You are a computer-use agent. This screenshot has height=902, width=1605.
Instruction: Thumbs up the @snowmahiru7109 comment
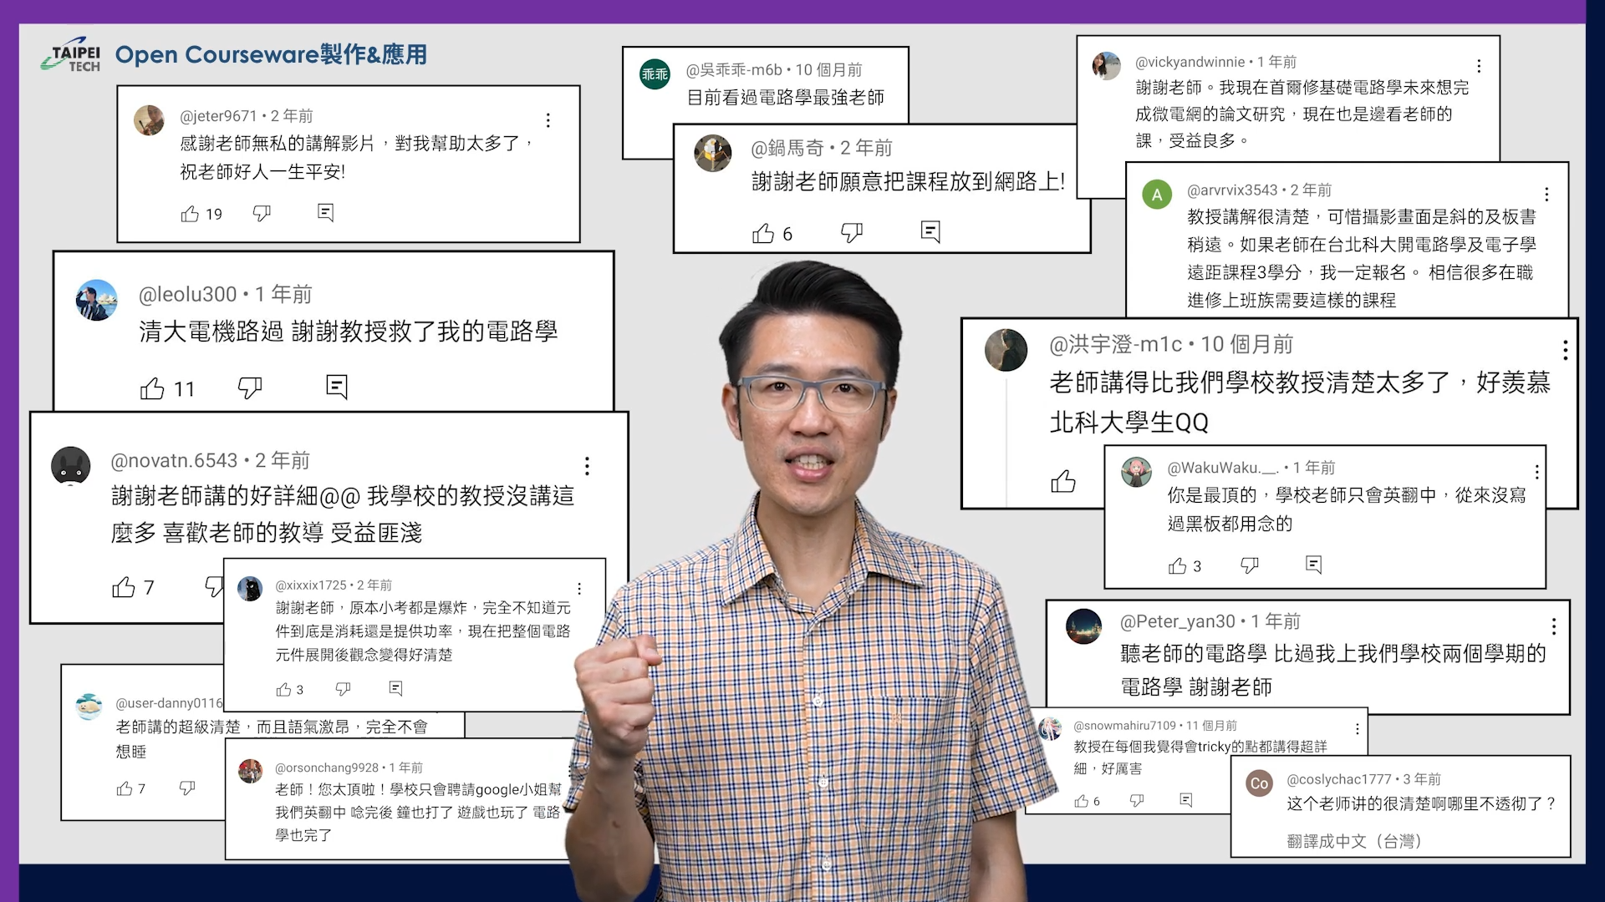coord(1081,801)
